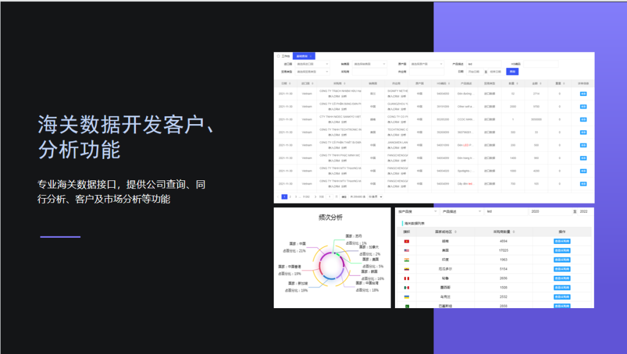
Task: Expand the 贸易类型 dropdown
Action: 313,72
